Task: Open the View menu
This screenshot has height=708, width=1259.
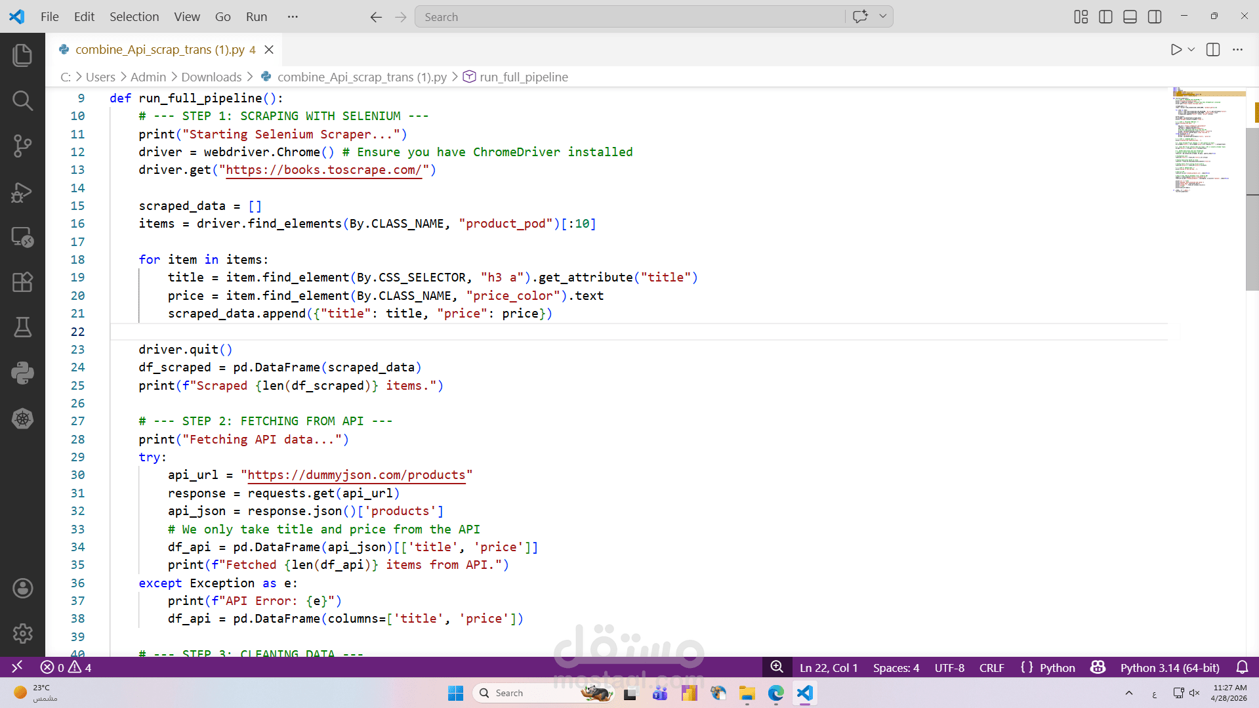Action: [187, 17]
